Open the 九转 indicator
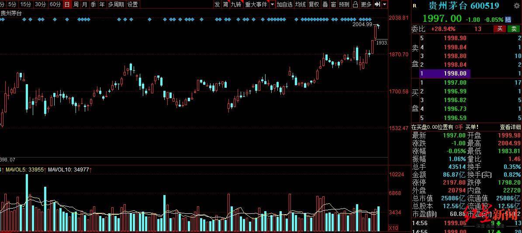 [x=236, y=4]
